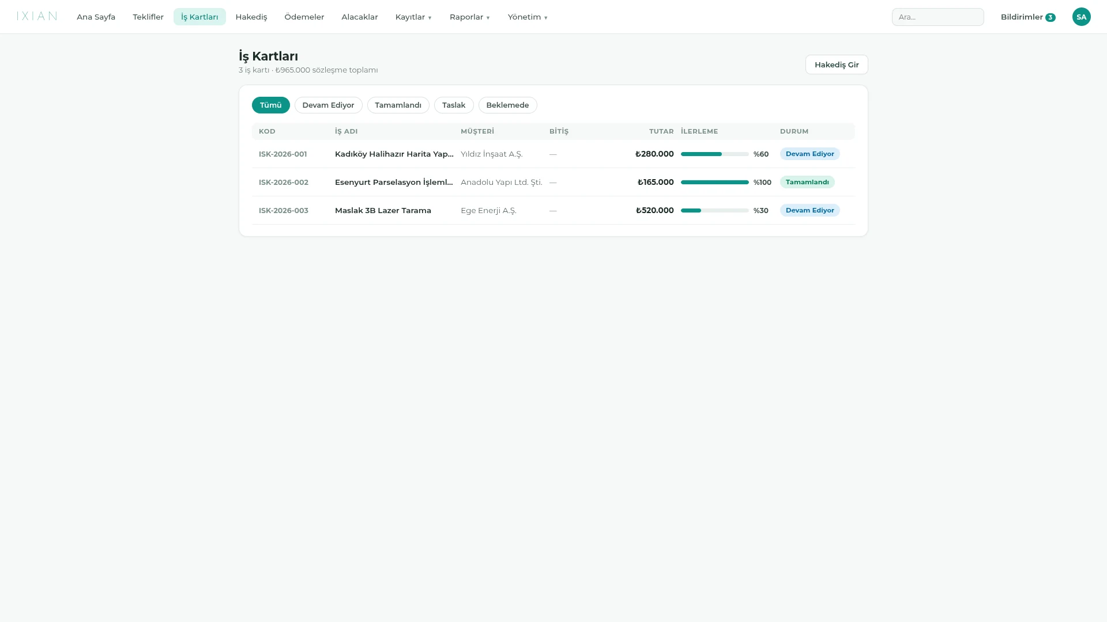1107x622 pixels.
Task: Filter by Tamamlandı chip
Action: click(x=398, y=105)
